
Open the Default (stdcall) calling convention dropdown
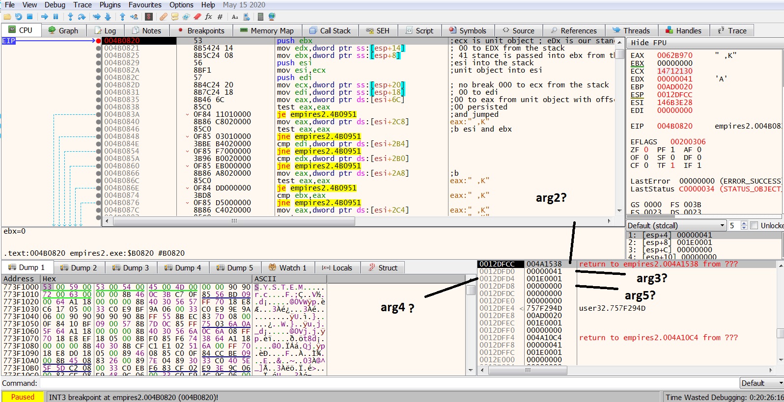[x=676, y=225]
